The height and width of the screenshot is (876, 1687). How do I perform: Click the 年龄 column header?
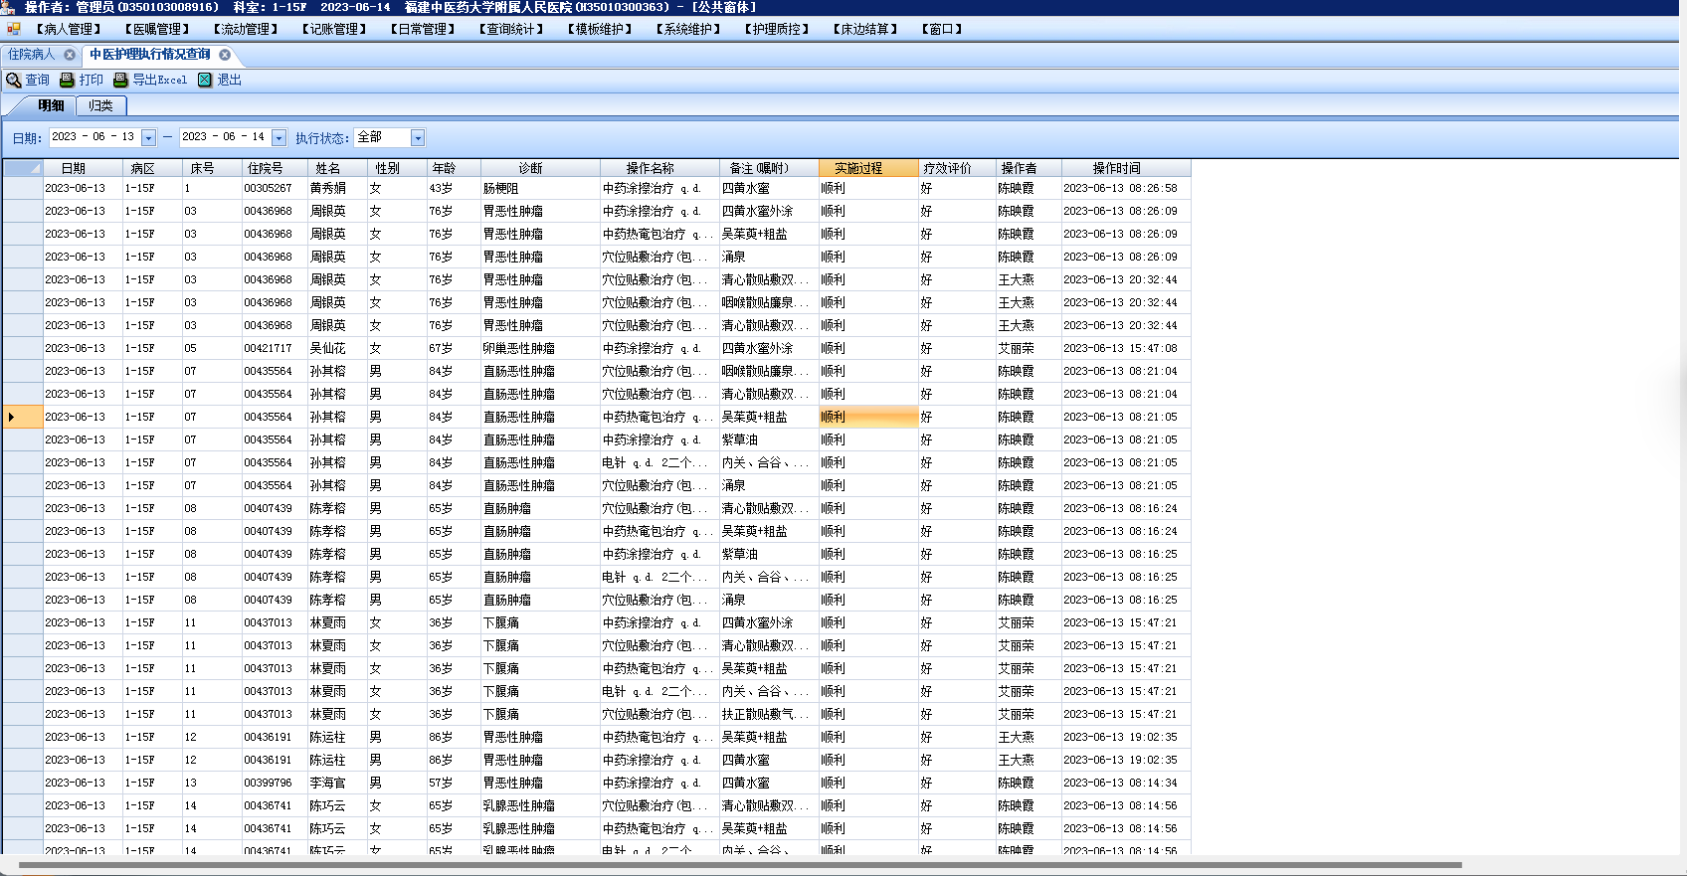click(454, 168)
